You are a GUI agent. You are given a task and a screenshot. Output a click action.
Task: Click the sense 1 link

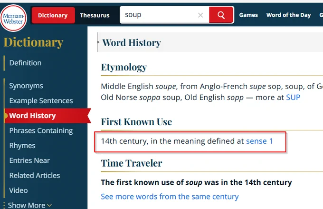pos(259,141)
